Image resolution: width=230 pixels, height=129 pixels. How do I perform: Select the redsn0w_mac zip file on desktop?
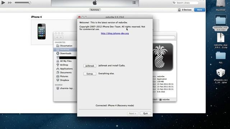pos(221,40)
